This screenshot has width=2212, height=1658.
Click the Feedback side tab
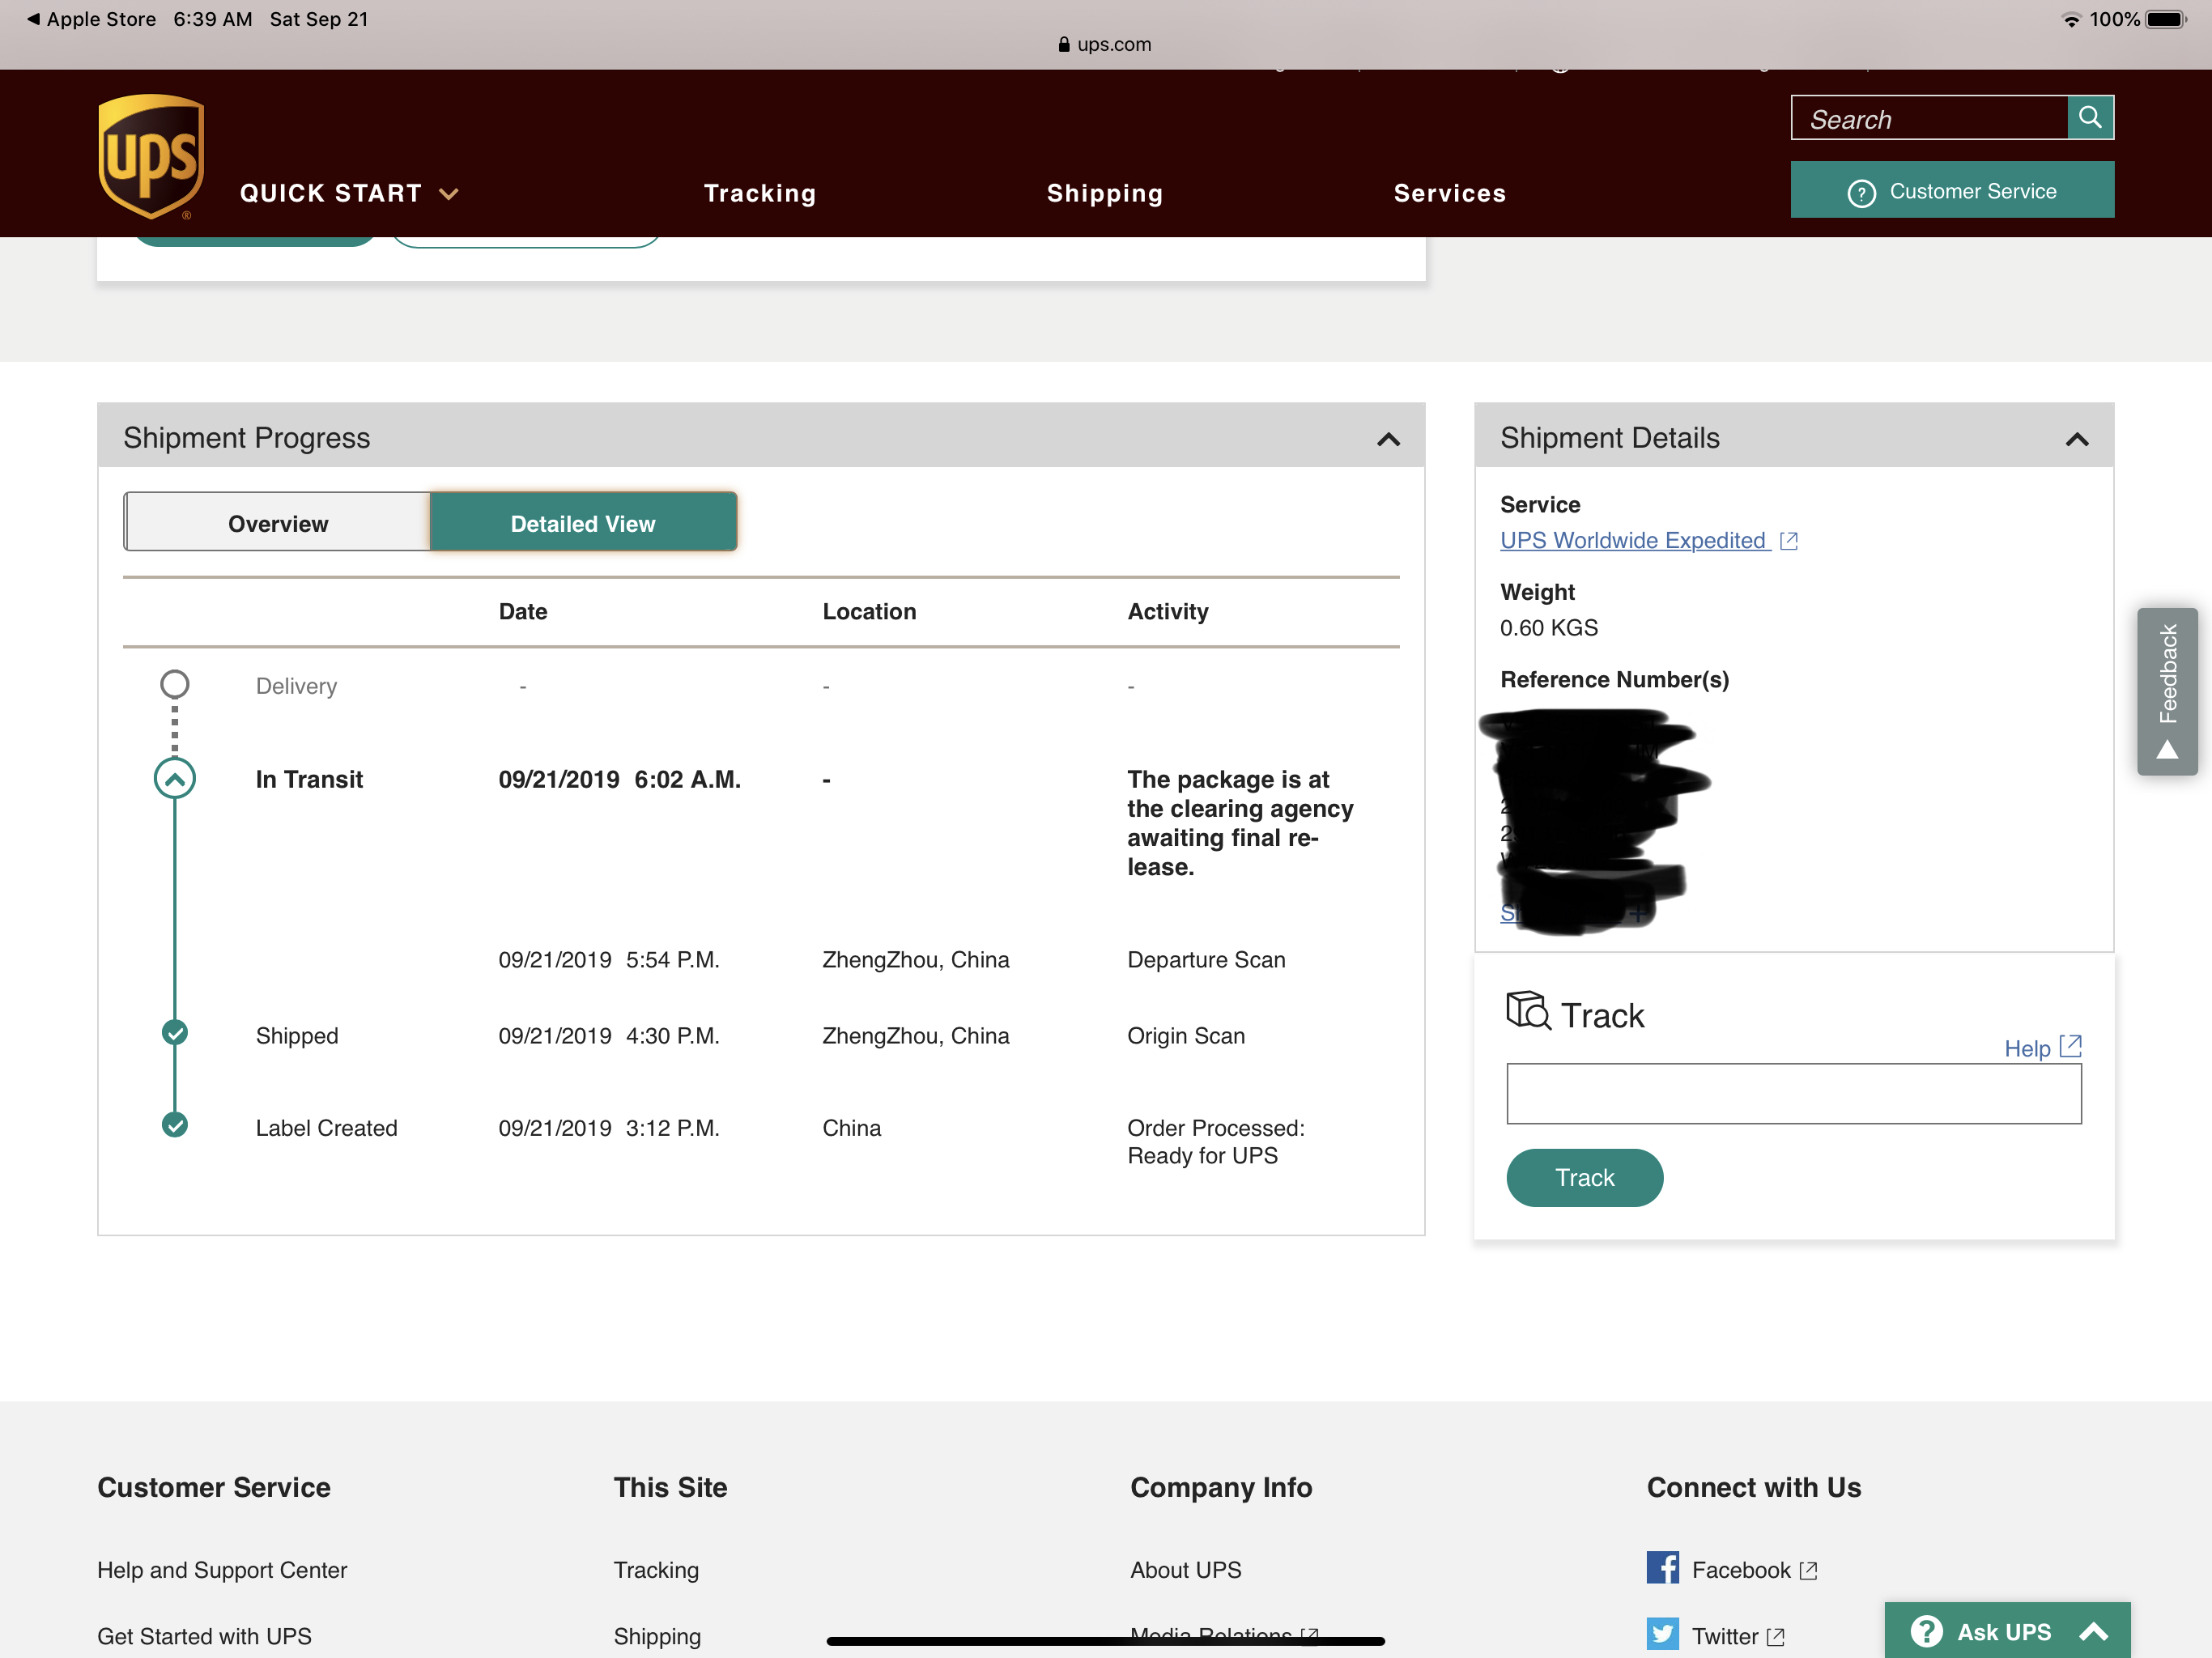[2167, 690]
